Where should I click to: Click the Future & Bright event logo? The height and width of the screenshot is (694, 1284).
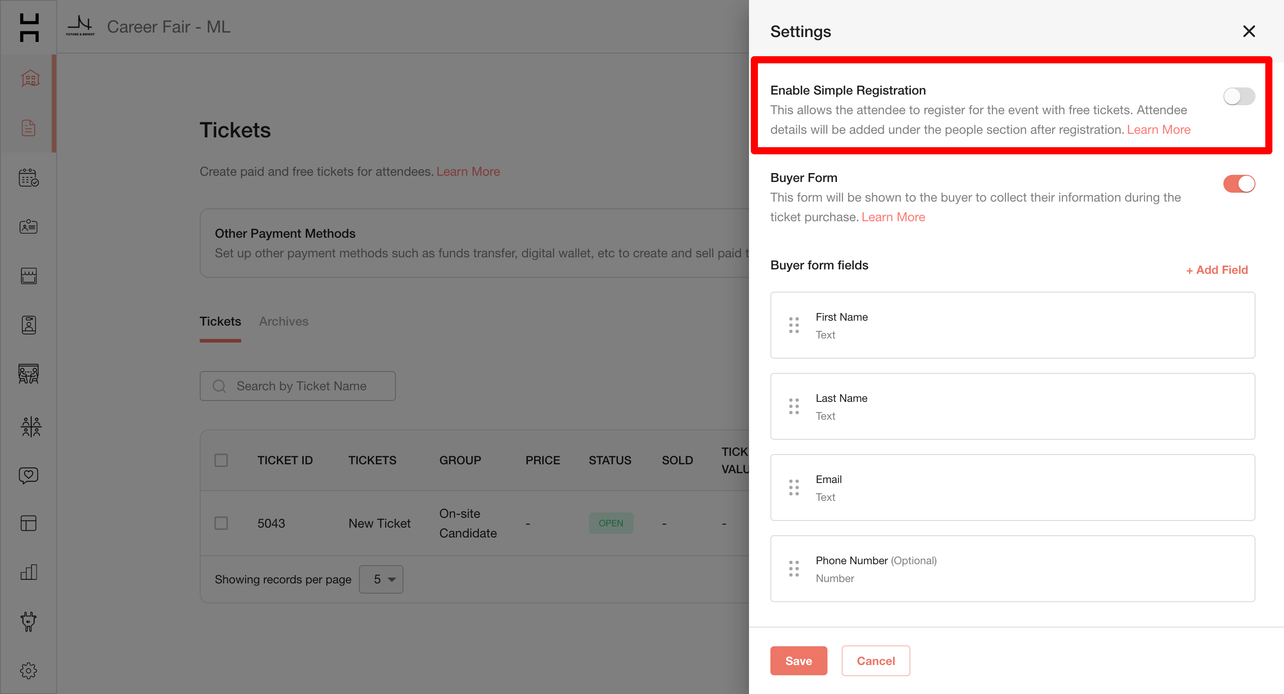[x=80, y=25]
